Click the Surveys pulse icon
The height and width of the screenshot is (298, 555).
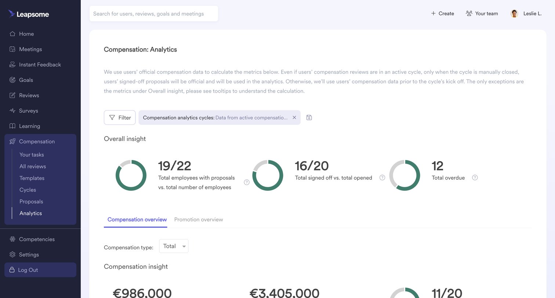pyautogui.click(x=12, y=111)
